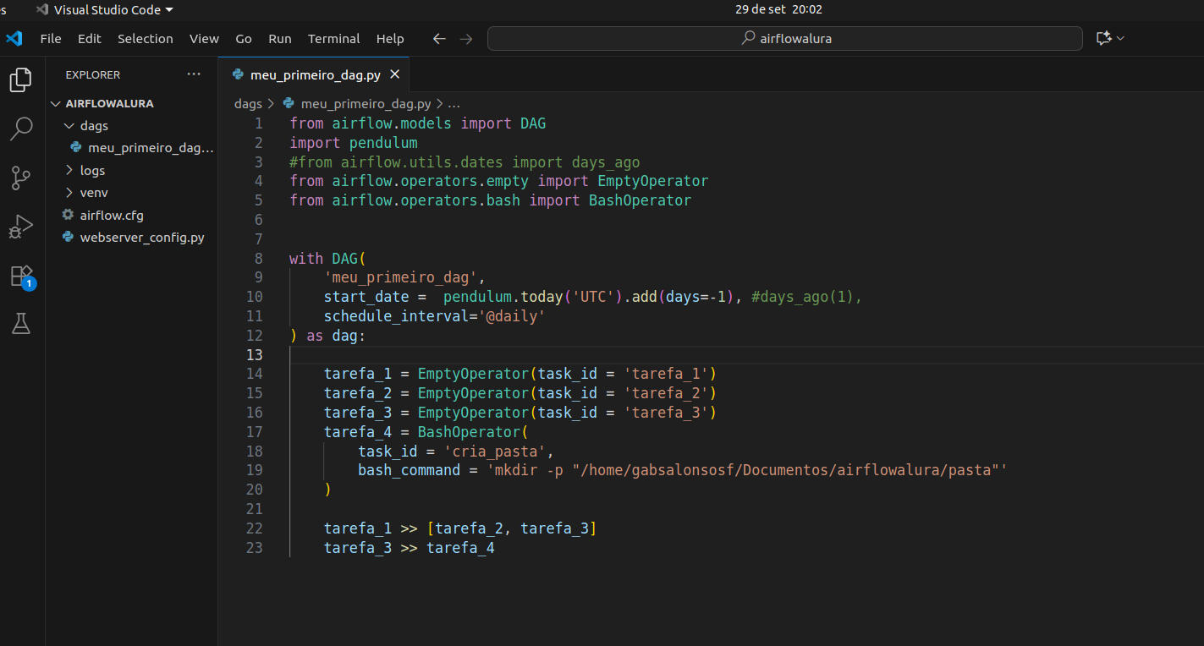Click the airflowalura command center search box
This screenshot has width=1204, height=646.
pyautogui.click(x=784, y=38)
